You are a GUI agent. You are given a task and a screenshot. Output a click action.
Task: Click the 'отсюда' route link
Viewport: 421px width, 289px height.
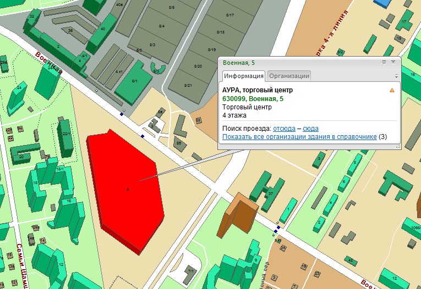point(284,128)
